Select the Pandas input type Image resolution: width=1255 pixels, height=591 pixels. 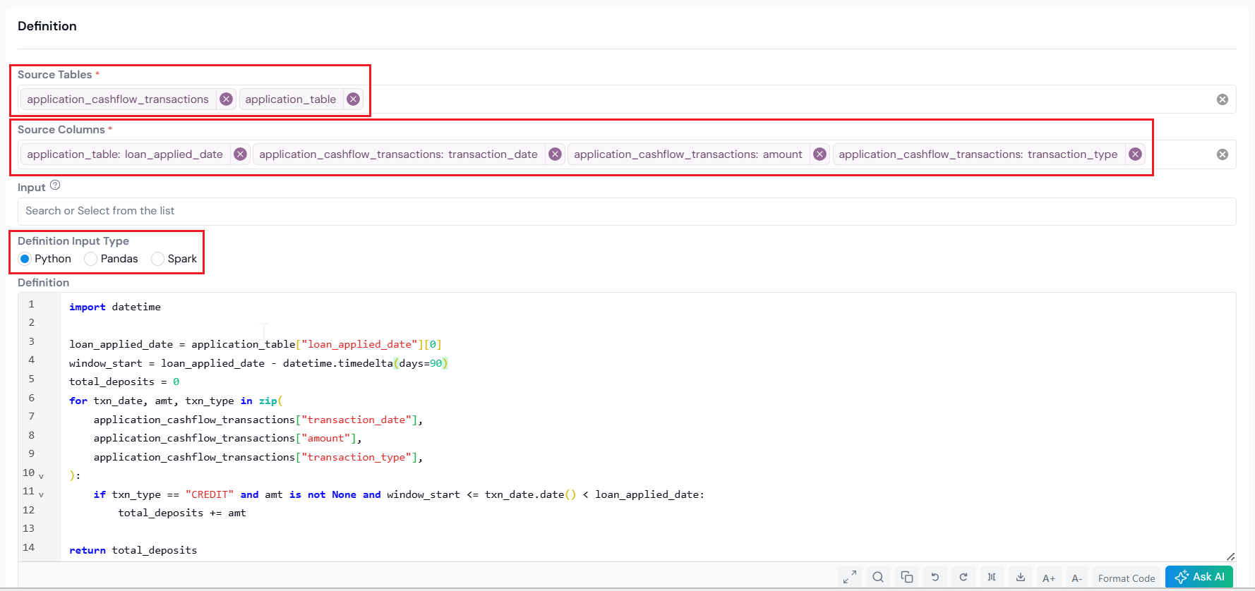click(x=90, y=259)
